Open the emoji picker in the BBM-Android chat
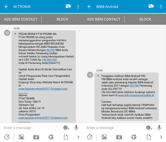 (149, 127)
